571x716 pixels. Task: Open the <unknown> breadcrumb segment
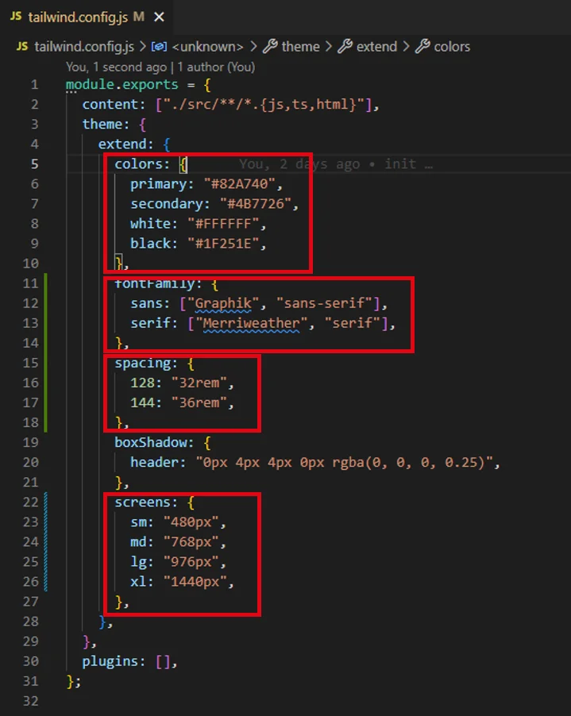pos(207,47)
